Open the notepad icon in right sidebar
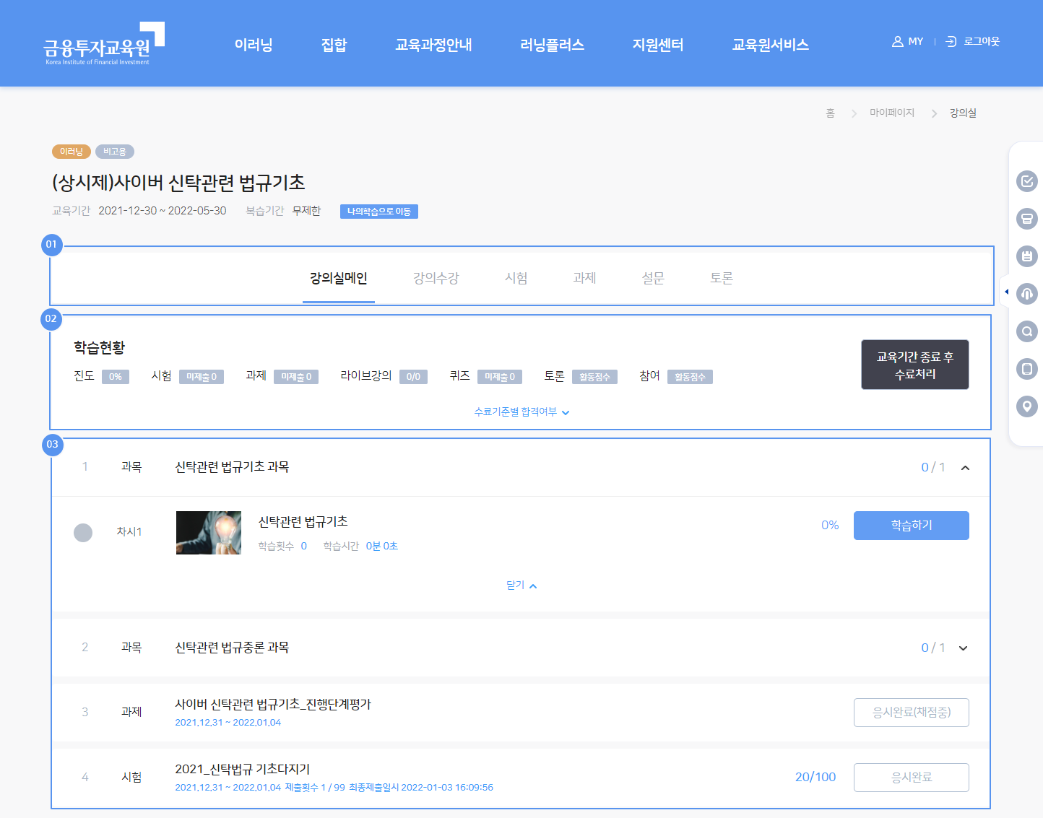This screenshot has height=818, width=1043. (1026, 256)
